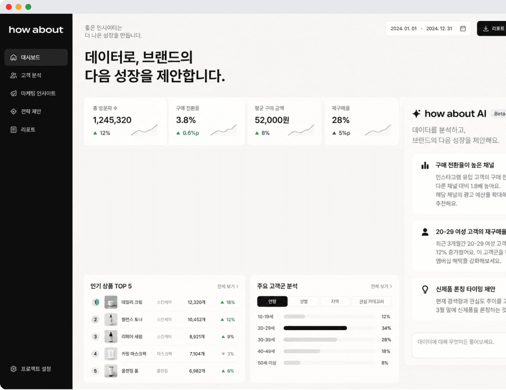Screen dimensions: 506x390
Task: Open 카밍 마스크팩 product thumbnail
Action: coord(111,354)
